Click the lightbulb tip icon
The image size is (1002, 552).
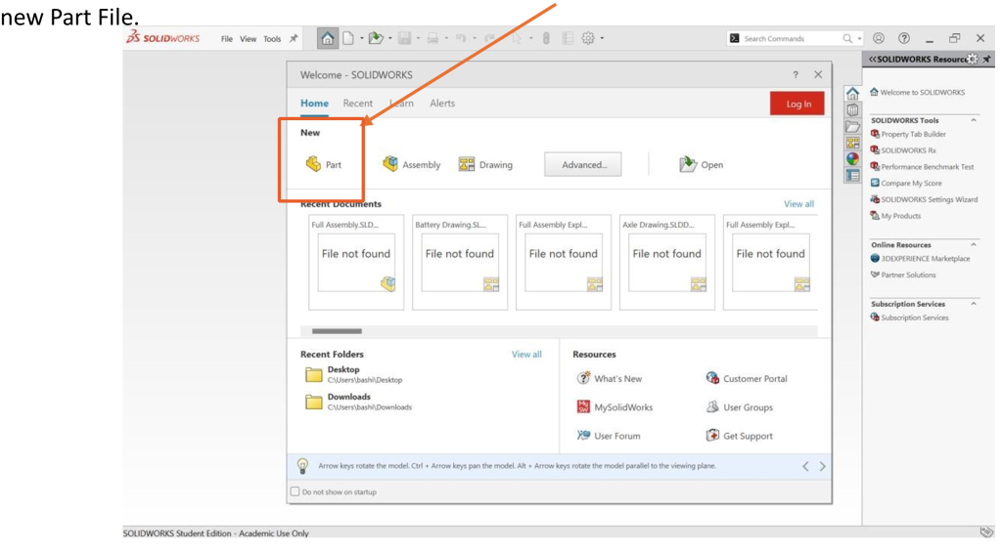(x=303, y=466)
